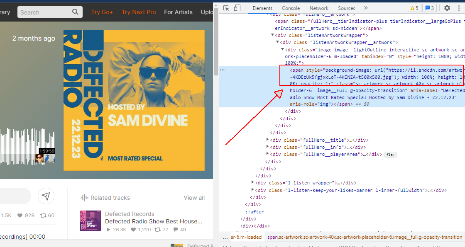Click the 77 reposts icon on related track
This screenshot has width=465, height=247.
[158, 230]
